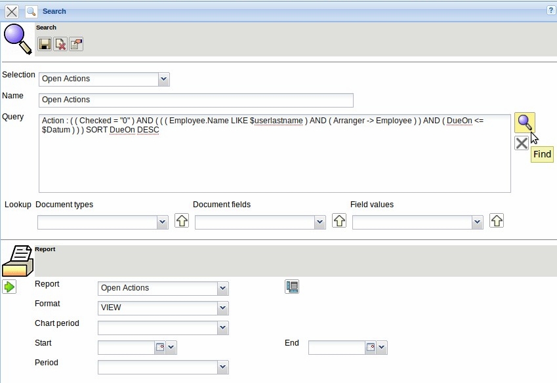
Task: Insert chosen field value with its up-arrow icon
Action: coord(497,222)
